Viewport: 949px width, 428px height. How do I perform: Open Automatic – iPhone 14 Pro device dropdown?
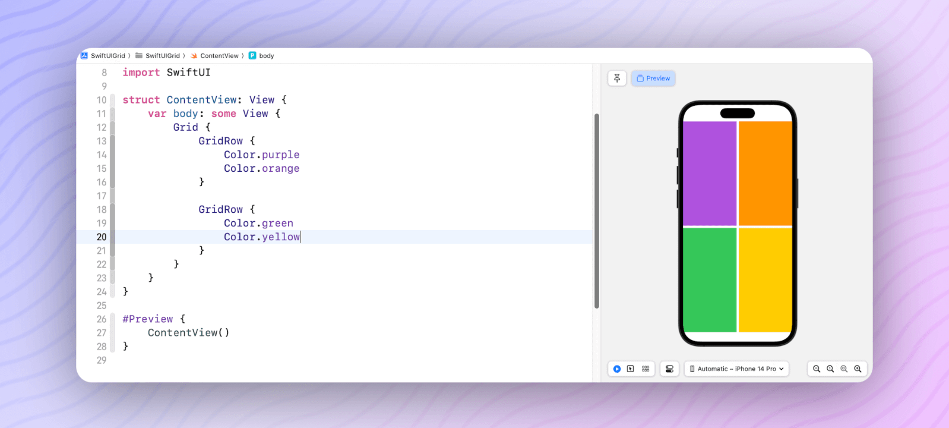coord(736,369)
